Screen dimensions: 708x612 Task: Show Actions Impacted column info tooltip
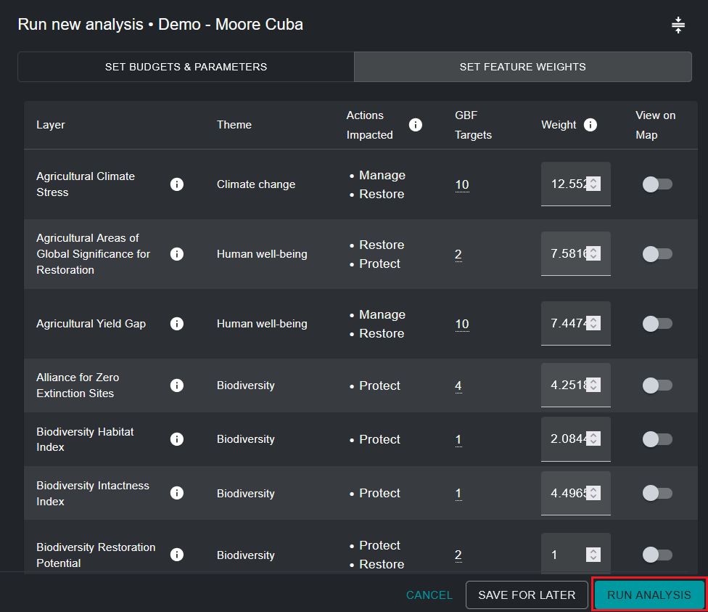[x=416, y=125]
